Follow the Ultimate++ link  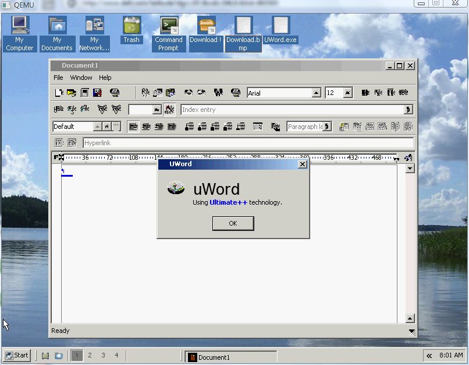point(228,202)
